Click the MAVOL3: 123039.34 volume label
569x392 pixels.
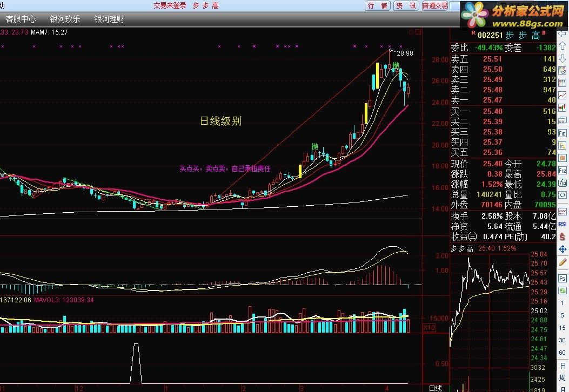64,300
